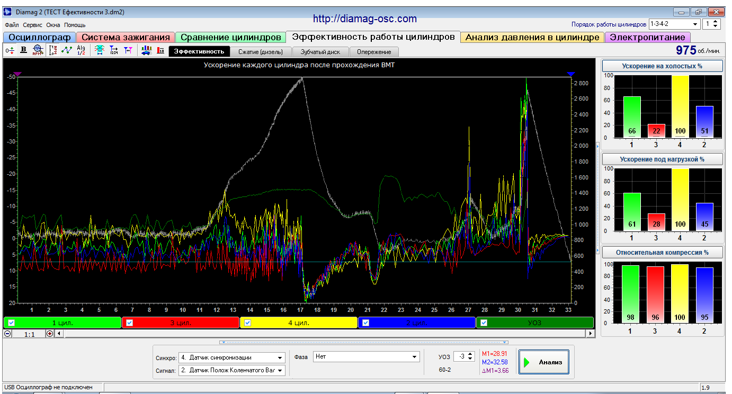
Task: Click the car with bars icon
Action: tap(146, 50)
